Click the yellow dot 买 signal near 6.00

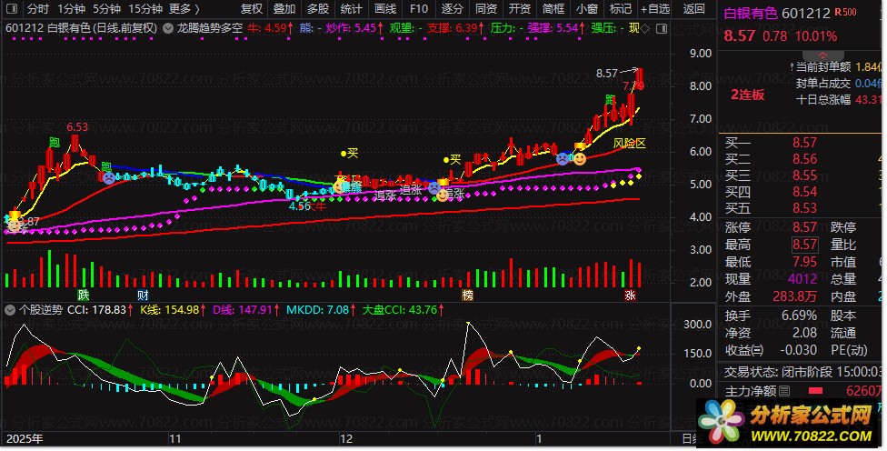coord(350,154)
